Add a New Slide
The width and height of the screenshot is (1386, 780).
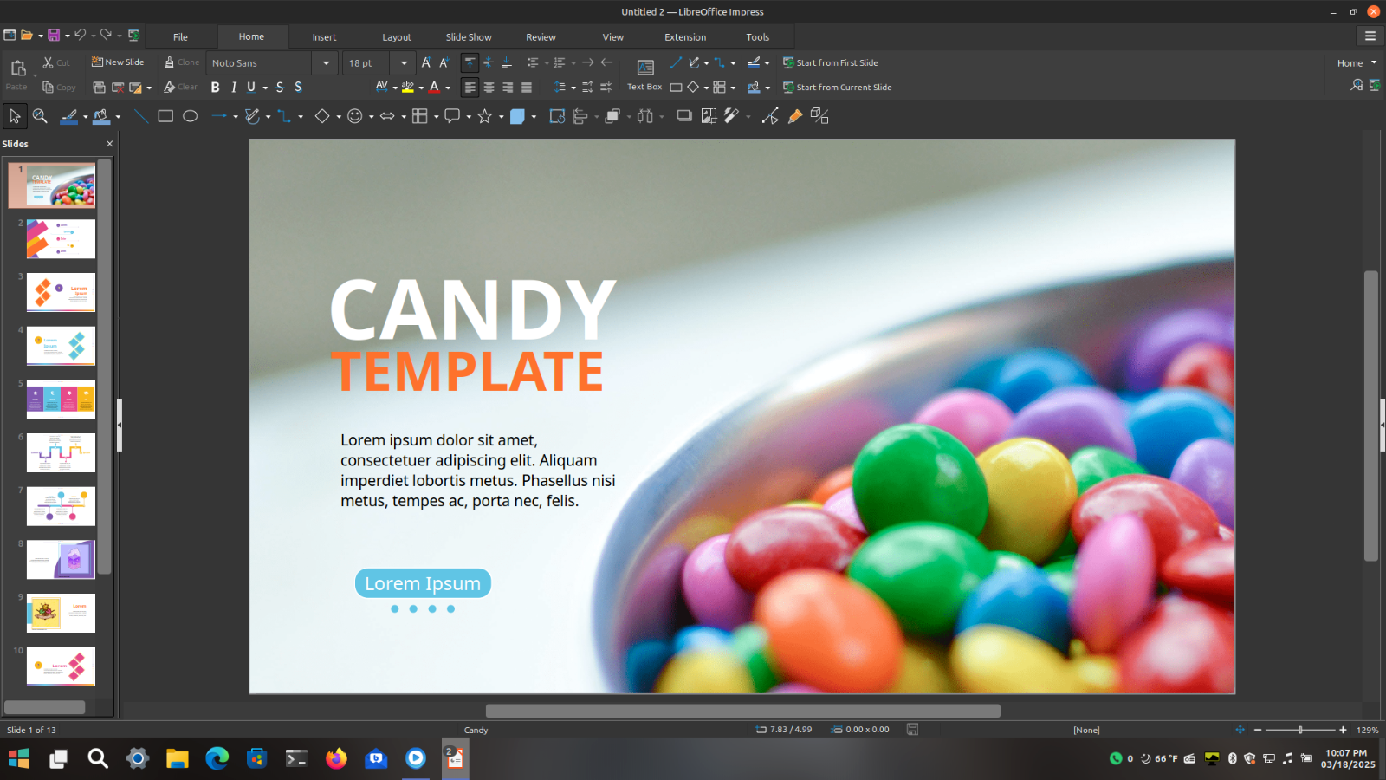118,62
